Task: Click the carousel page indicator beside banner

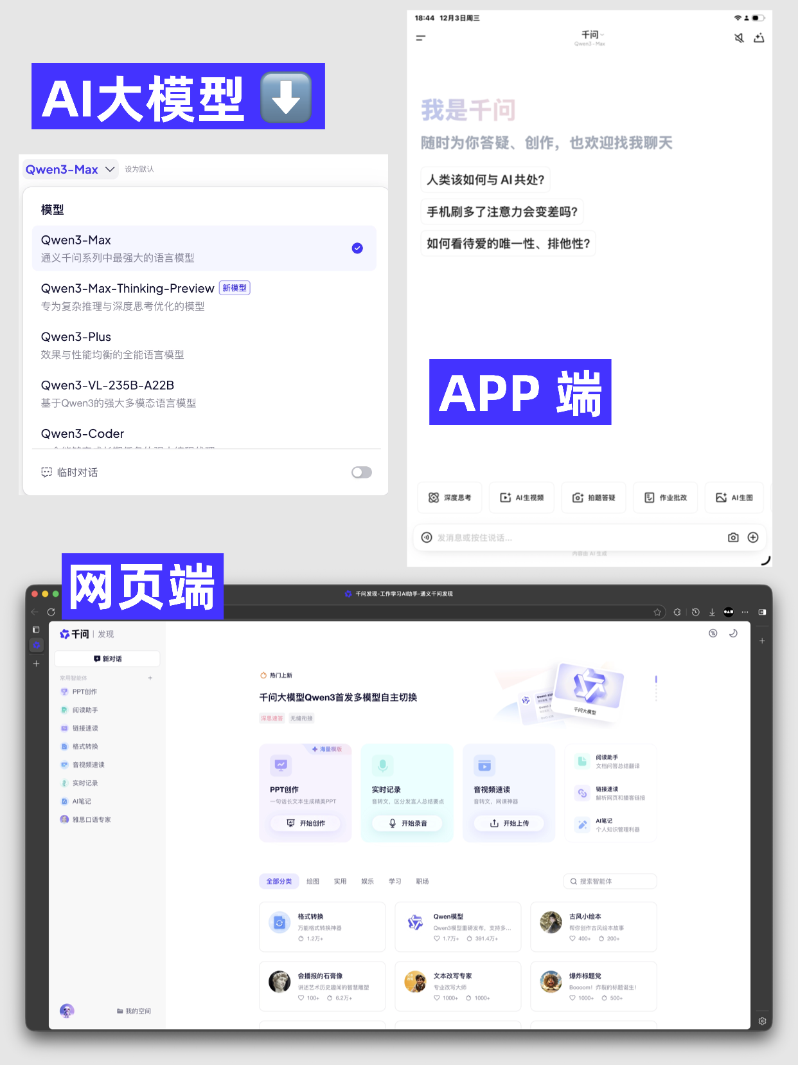Action: tap(656, 688)
